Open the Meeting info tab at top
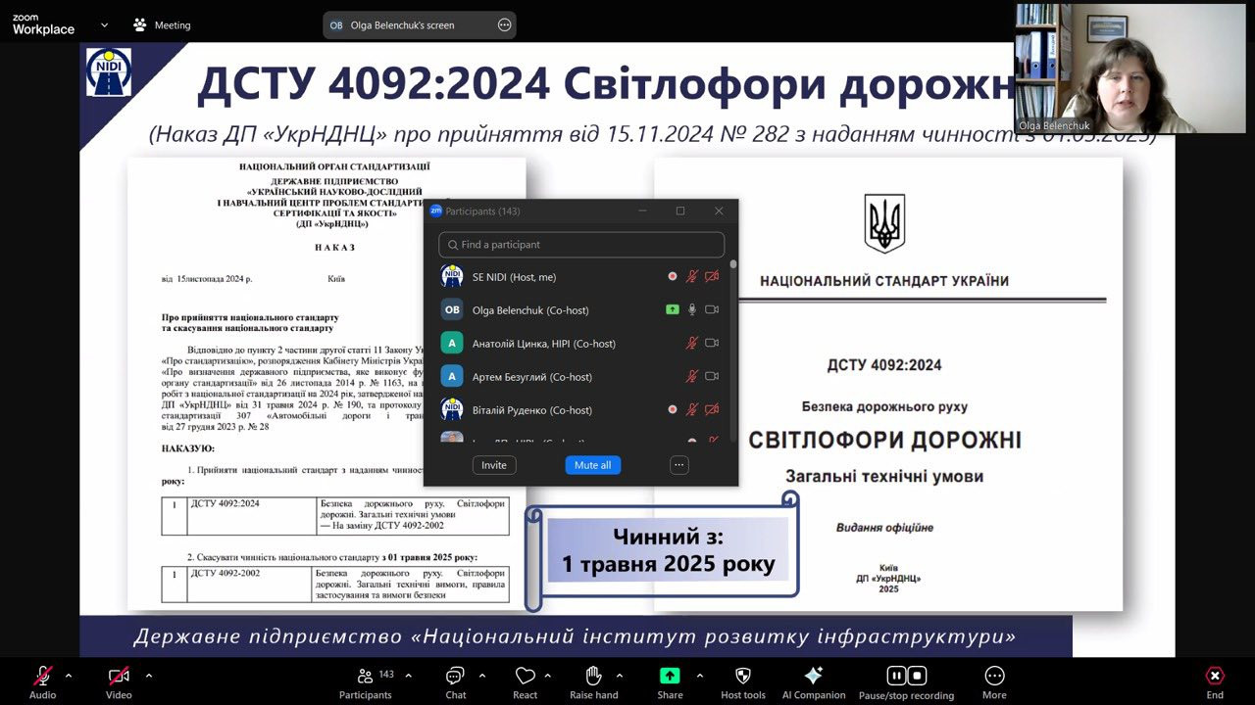 163,25
